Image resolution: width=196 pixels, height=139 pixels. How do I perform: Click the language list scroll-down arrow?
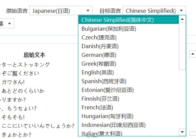[x=182, y=132]
